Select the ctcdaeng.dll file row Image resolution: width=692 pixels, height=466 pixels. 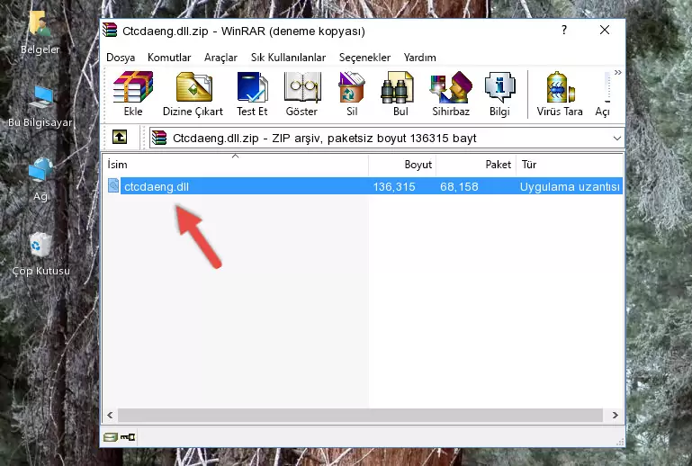364,186
